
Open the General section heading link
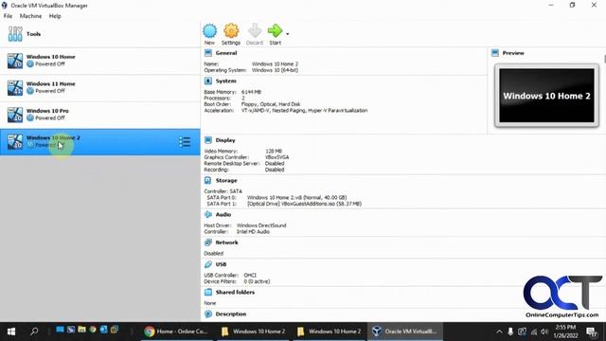[x=226, y=53]
